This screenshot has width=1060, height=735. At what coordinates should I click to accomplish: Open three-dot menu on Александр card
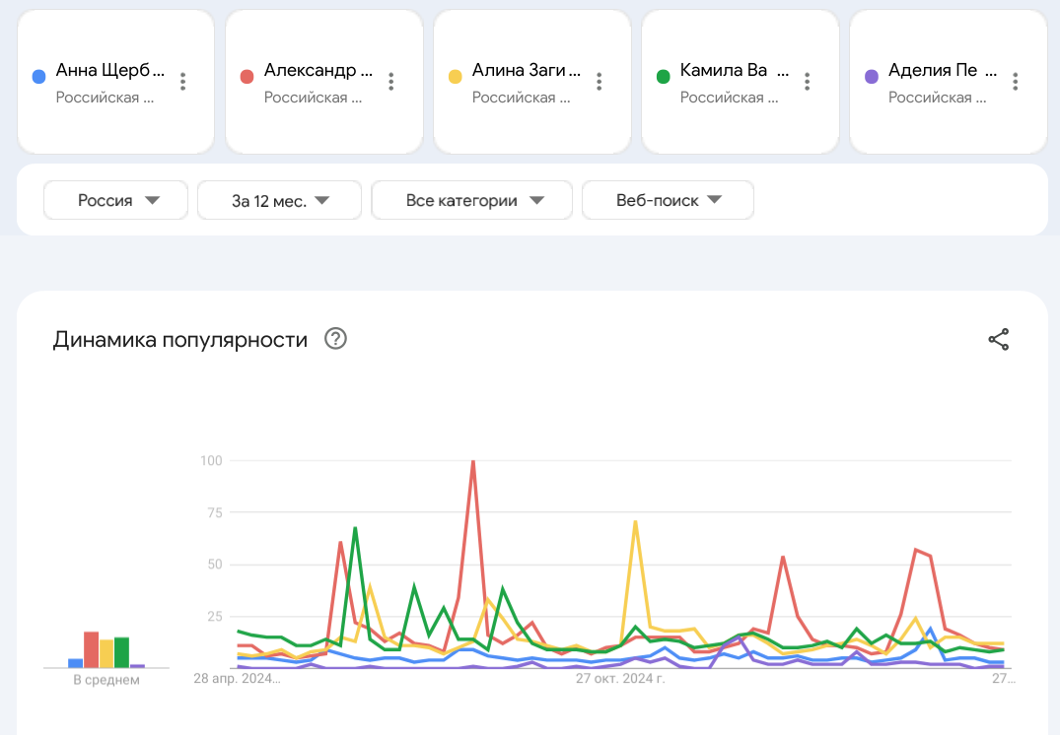pos(391,82)
